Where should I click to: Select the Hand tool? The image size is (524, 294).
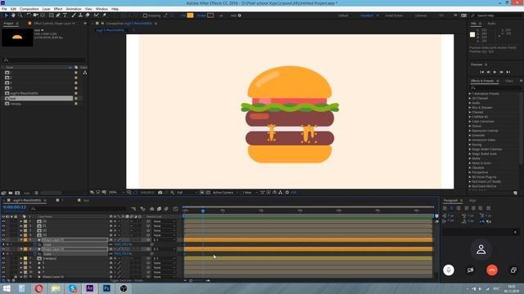tap(13, 16)
